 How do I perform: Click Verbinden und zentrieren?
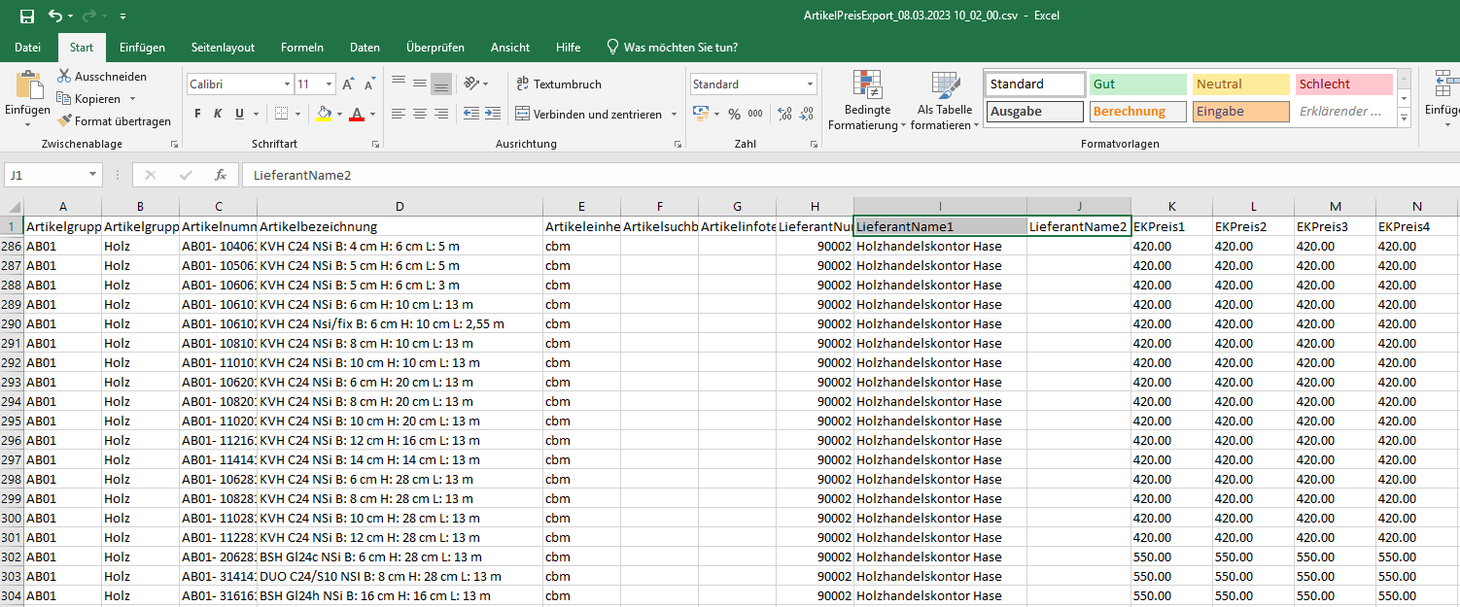coord(589,114)
